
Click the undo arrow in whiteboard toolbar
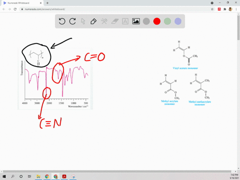(62, 21)
